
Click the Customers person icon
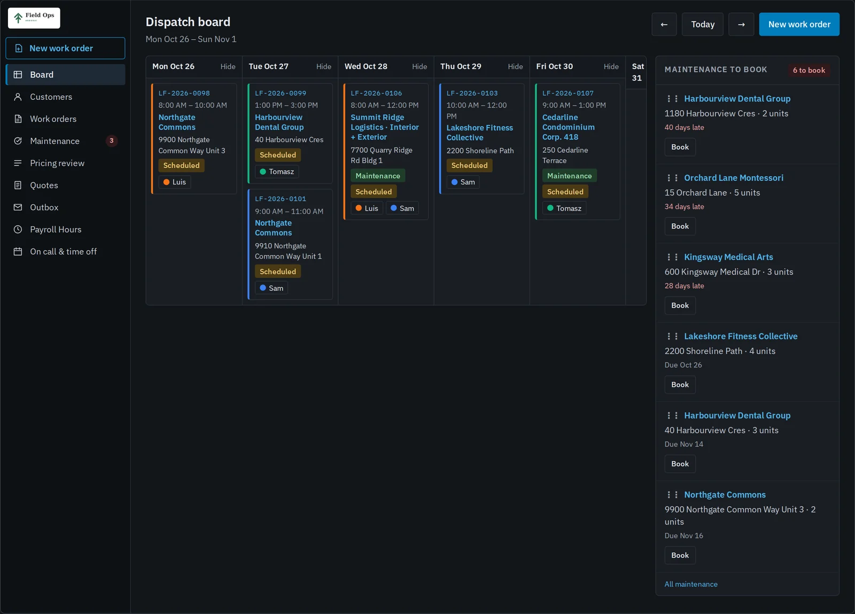18,97
